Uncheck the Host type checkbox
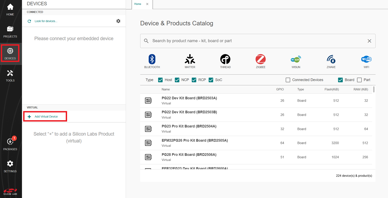Screen dimensions: 388x198 pos(160,80)
